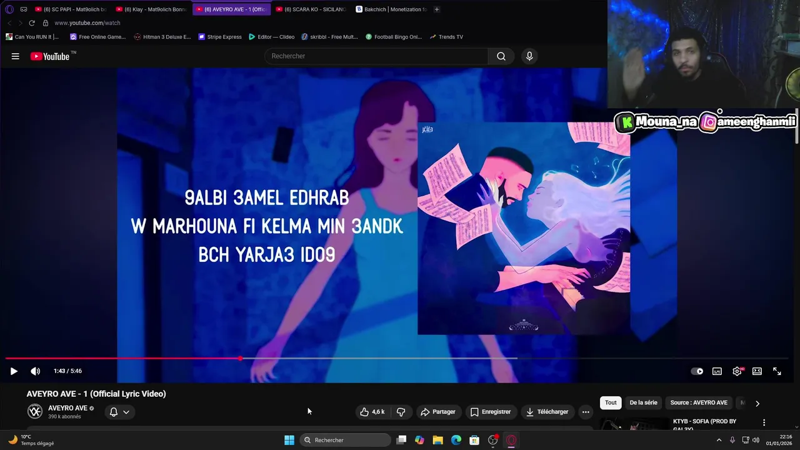Image resolution: width=800 pixels, height=450 pixels.
Task: Open the Football Bingo Onl bookmark
Action: tap(394, 37)
